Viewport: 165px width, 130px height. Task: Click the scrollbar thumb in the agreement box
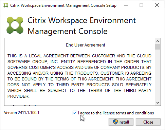click(x=158, y=47)
